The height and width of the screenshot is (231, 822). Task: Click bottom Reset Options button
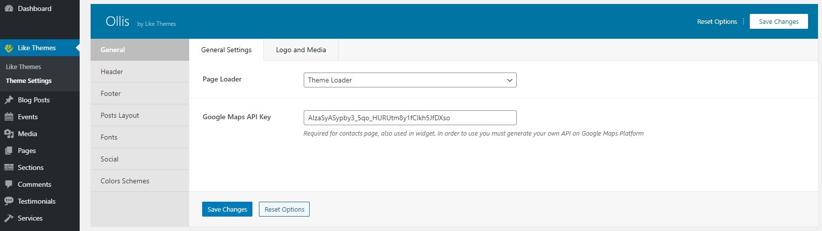tap(284, 209)
